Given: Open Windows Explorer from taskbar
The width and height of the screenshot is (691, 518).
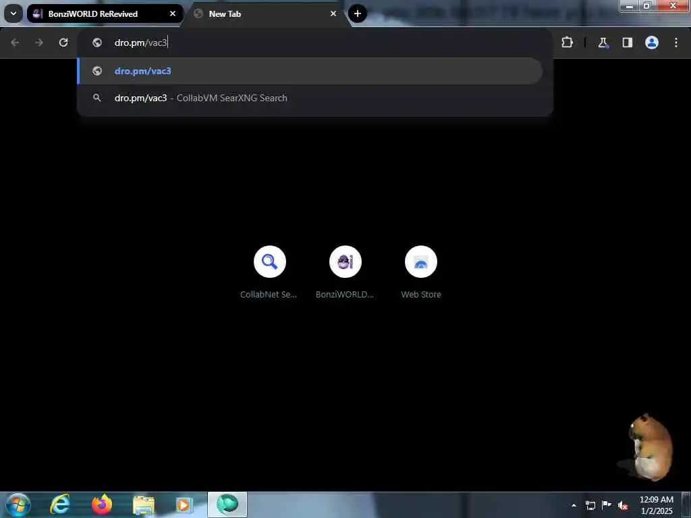Looking at the screenshot, I should (144, 505).
